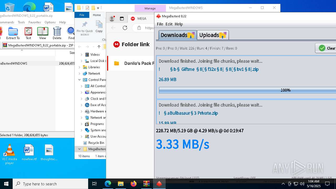Open the Tools menu in WinRAR
This screenshot has width=336, height=189.
click(21, 22)
